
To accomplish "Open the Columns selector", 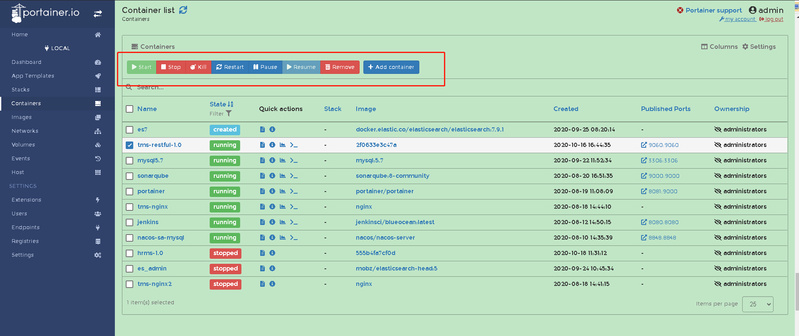I will coord(719,47).
